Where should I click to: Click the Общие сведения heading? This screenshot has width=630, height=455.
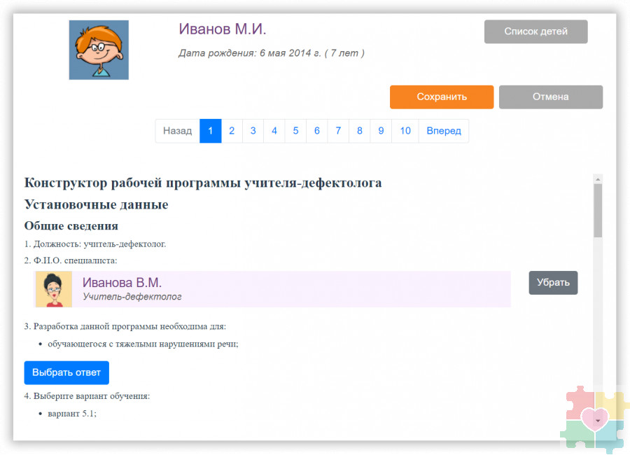(x=71, y=226)
